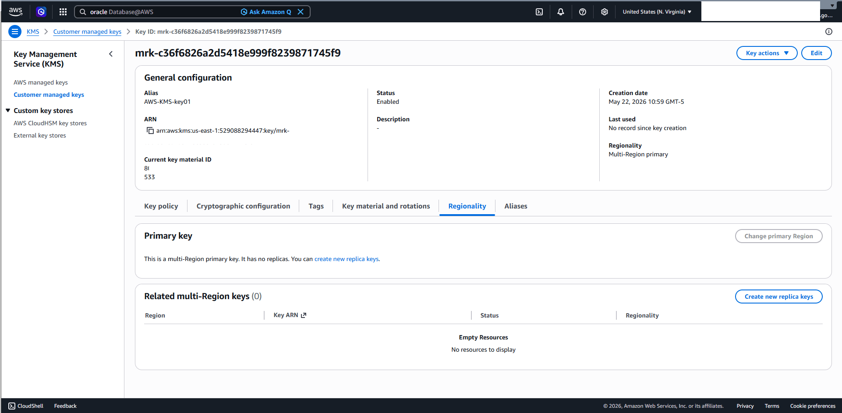Open the notifications bell icon
The width and height of the screenshot is (842, 413).
click(561, 12)
